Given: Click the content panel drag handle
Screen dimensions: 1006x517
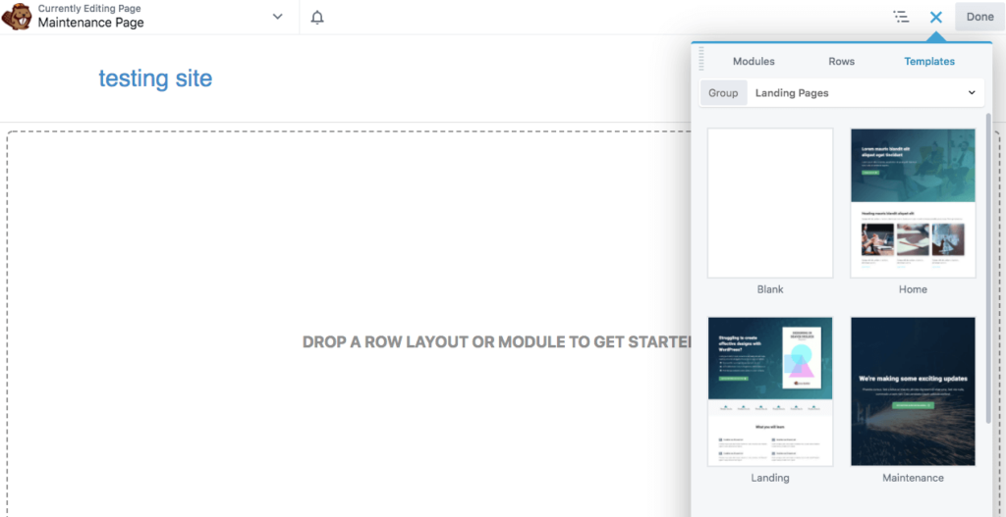Looking at the screenshot, I should (701, 60).
